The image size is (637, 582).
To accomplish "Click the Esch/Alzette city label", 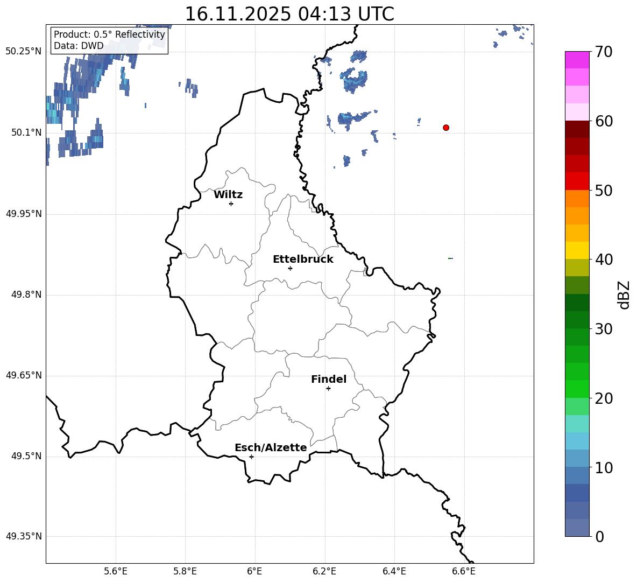I will pos(271,447).
